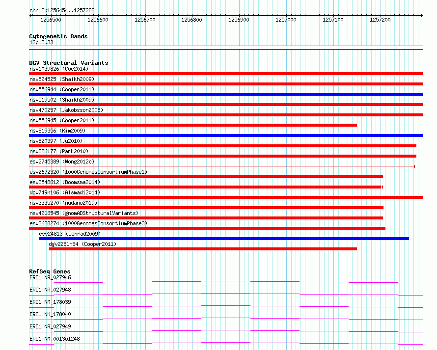Open nsv4206545 (gnomADStructuralVariants) entry
The image size is (437, 350).
(84, 213)
